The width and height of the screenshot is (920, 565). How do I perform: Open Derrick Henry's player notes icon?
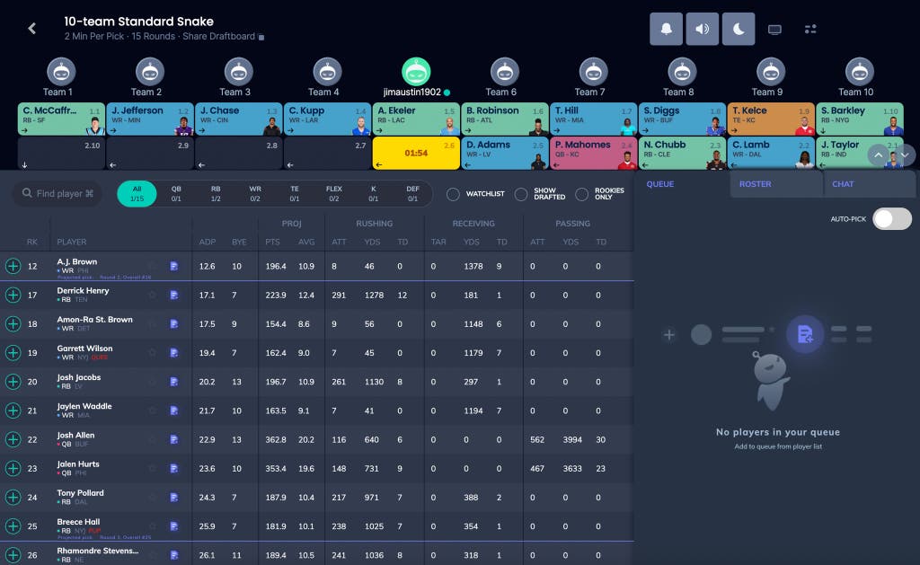click(x=174, y=296)
